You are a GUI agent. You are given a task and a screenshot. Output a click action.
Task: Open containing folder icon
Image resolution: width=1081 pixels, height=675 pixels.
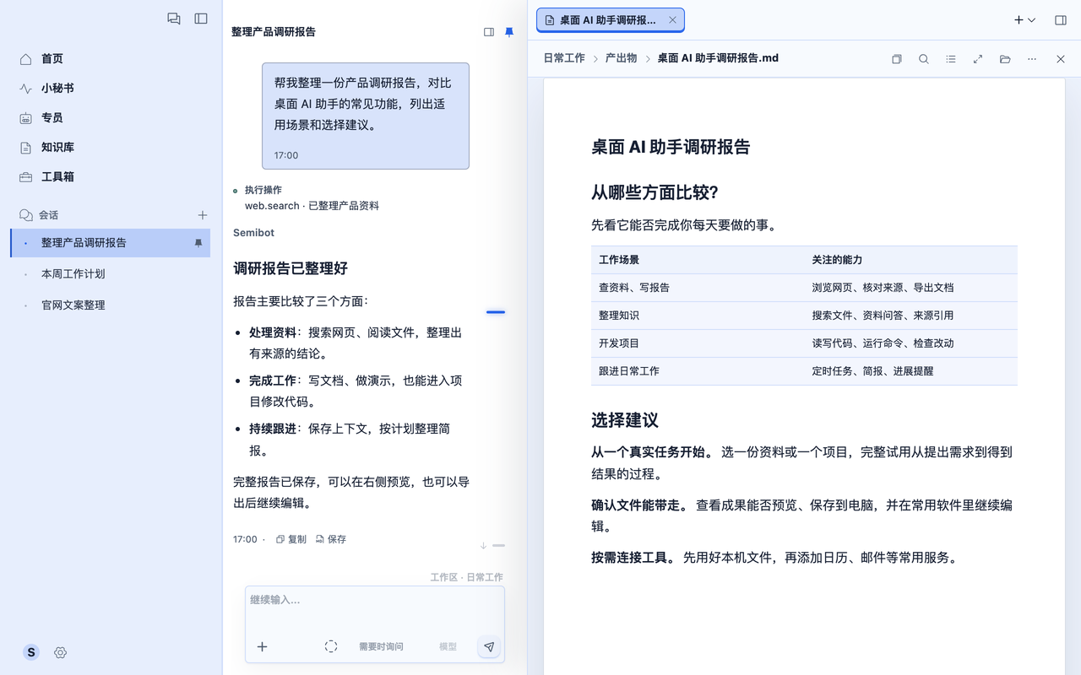[x=1005, y=59]
